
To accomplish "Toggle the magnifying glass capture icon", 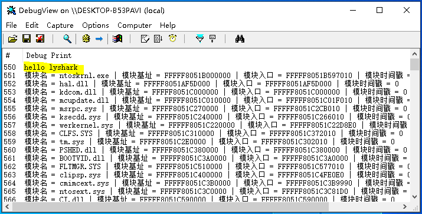I will 67,39.
